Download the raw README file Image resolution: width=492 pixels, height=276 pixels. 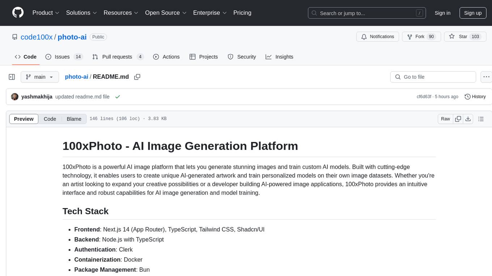[468, 119]
